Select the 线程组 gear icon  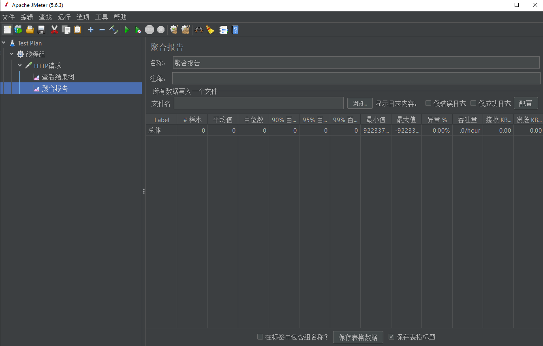[20, 54]
